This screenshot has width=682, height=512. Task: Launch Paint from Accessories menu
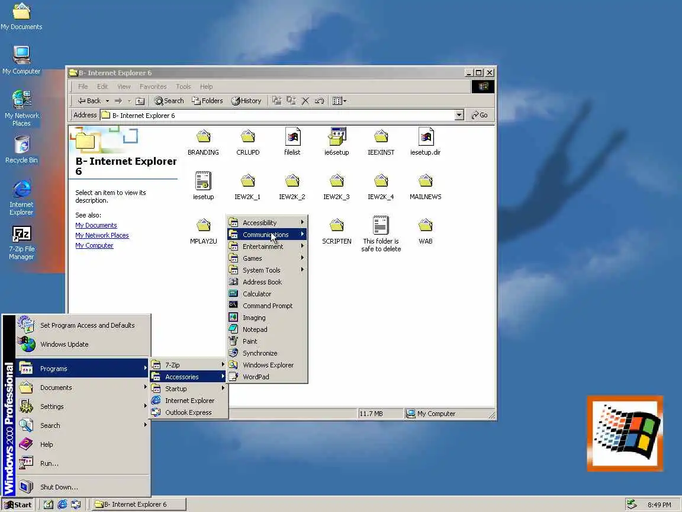point(267,341)
